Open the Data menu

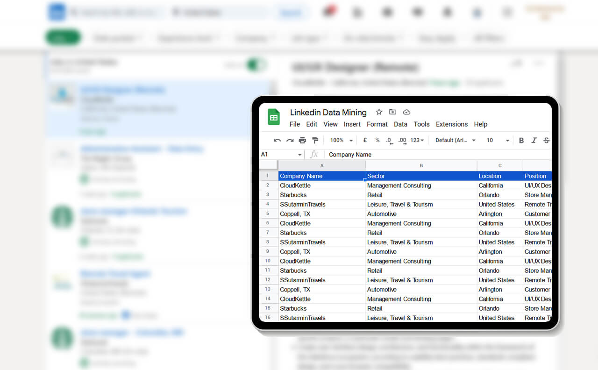pyautogui.click(x=400, y=124)
